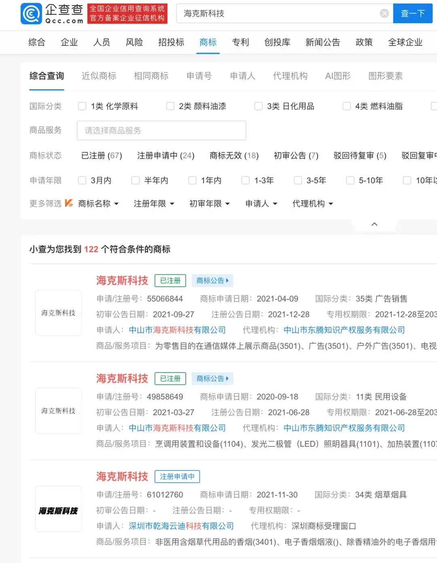
Task: Expand the 初审年限 dropdown
Action: pos(209,203)
